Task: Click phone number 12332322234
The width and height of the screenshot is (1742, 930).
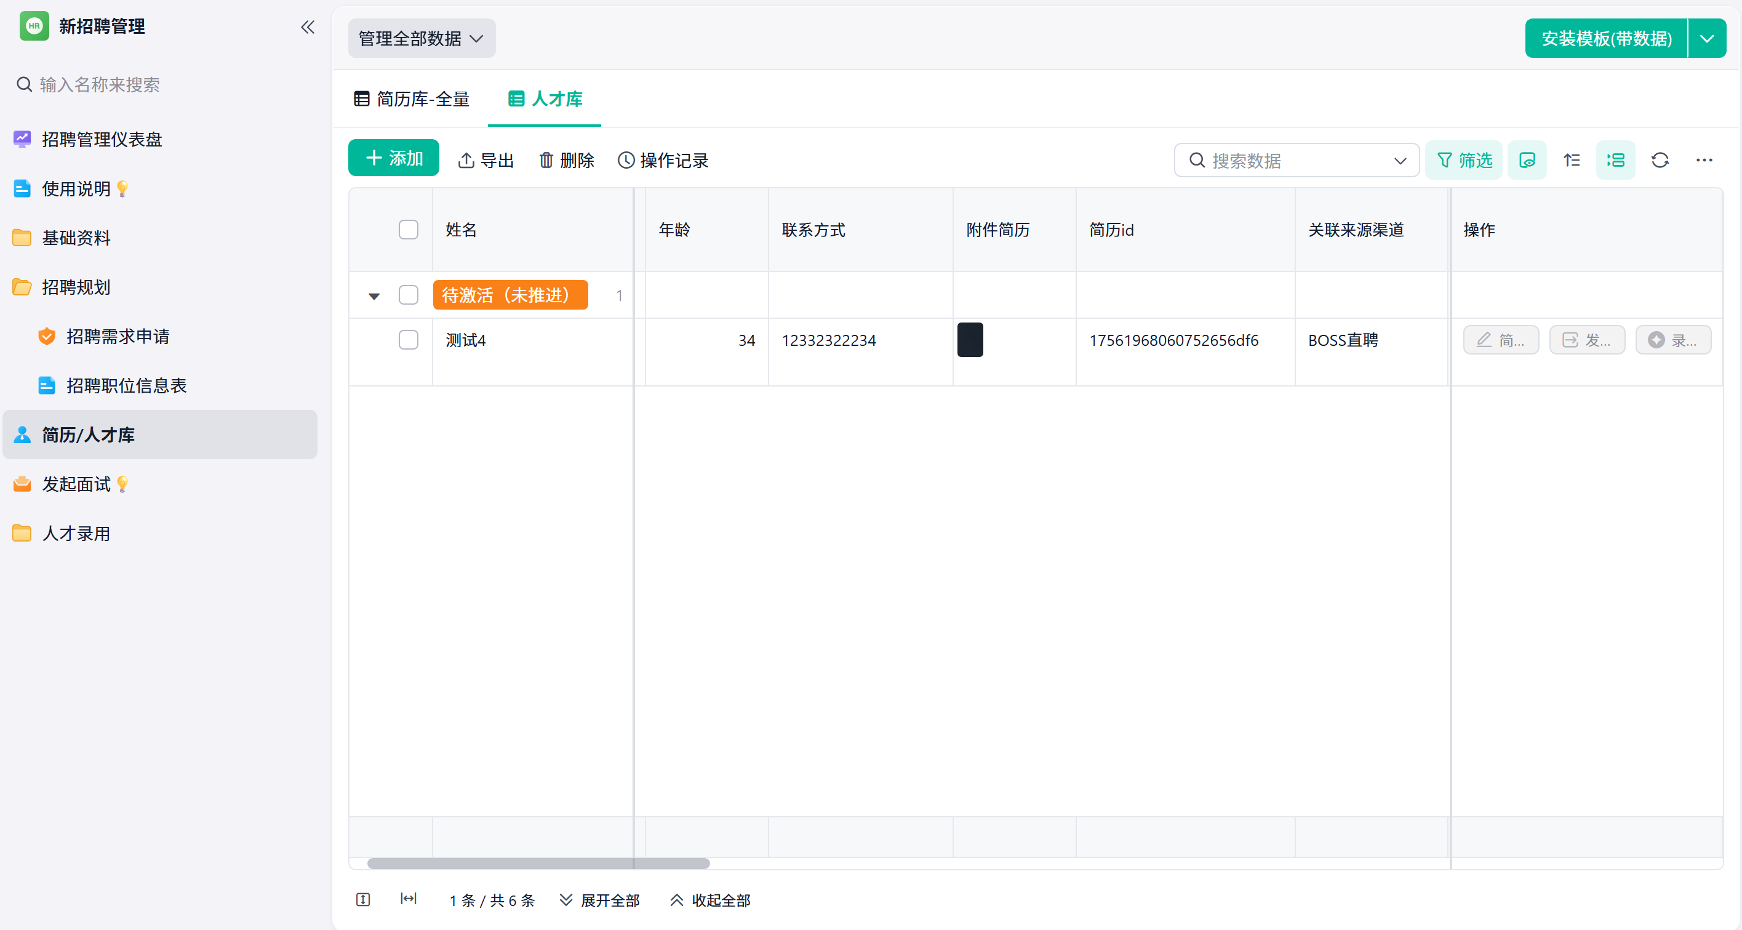Action: click(x=828, y=341)
